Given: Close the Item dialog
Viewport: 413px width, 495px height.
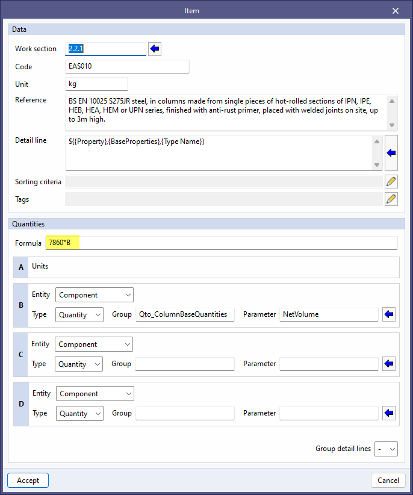Looking at the screenshot, I should click(x=396, y=11).
